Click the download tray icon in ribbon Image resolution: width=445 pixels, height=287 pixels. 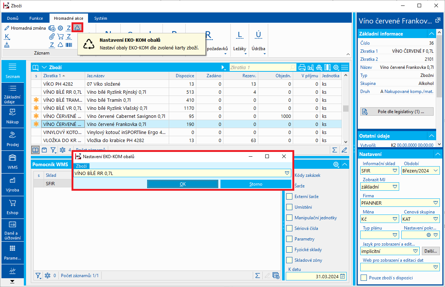click(7, 45)
